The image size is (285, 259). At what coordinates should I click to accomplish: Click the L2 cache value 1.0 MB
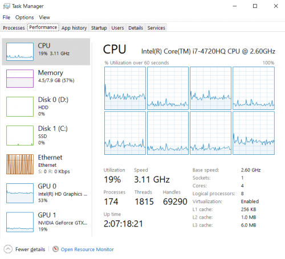249,217
